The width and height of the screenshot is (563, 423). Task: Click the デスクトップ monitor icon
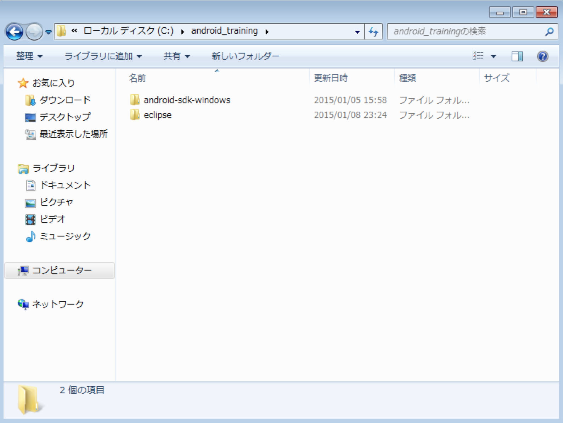[x=30, y=117]
